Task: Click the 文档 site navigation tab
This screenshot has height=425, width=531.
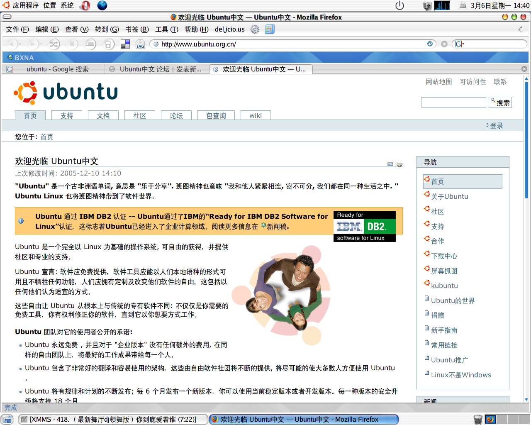Action: point(103,115)
